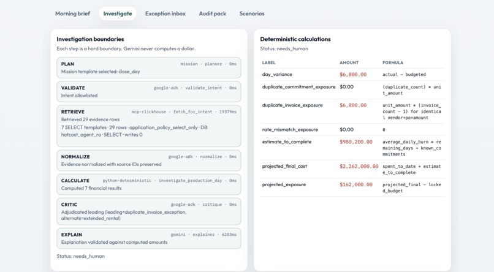494x272 pixels.
Task: Click 'Mission template selected: close_day' text
Action: [101, 72]
